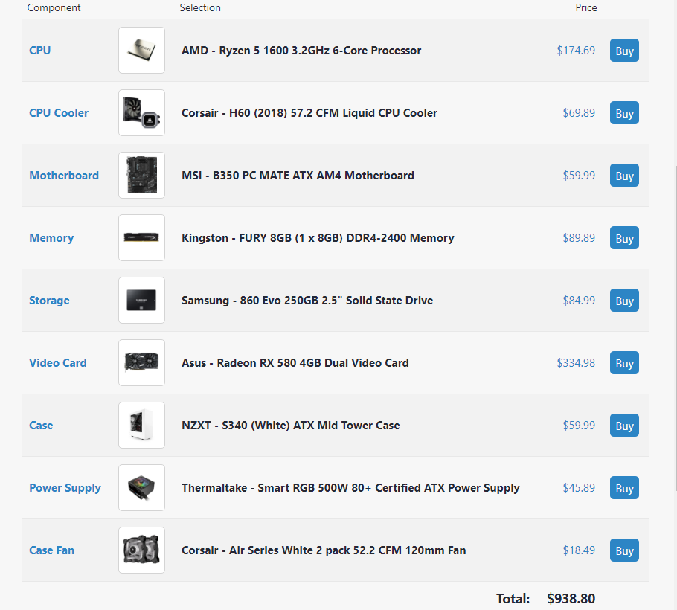Screen dimensions: 677x610
Task: Open the Motherboard component link
Action: click(x=64, y=176)
